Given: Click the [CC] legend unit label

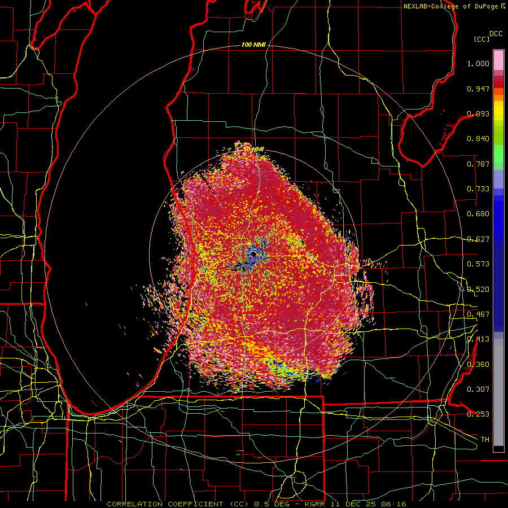Looking at the screenshot, I should click(481, 39).
